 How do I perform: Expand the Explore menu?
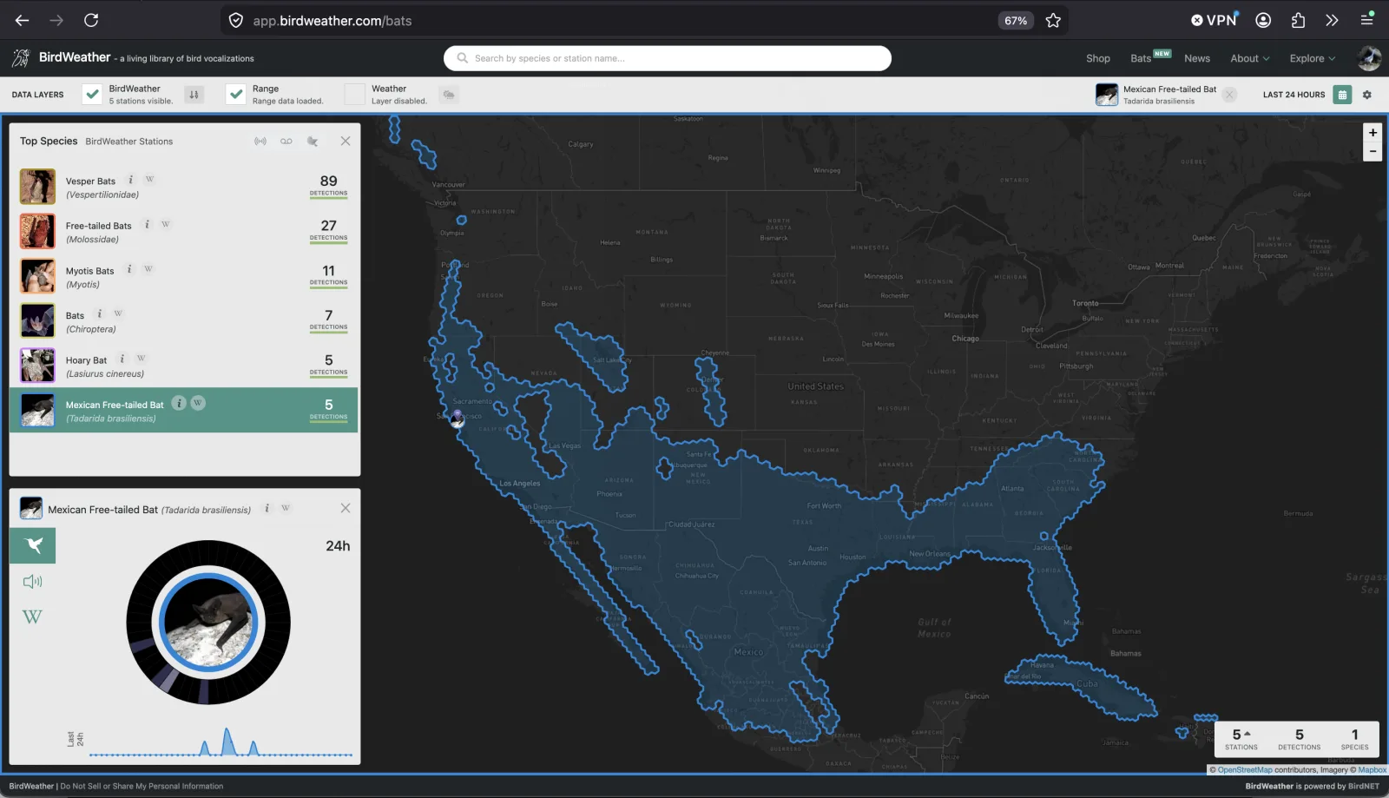tap(1312, 58)
